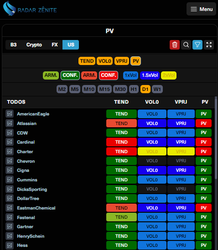Open chart icon for Hess

click(10, 245)
